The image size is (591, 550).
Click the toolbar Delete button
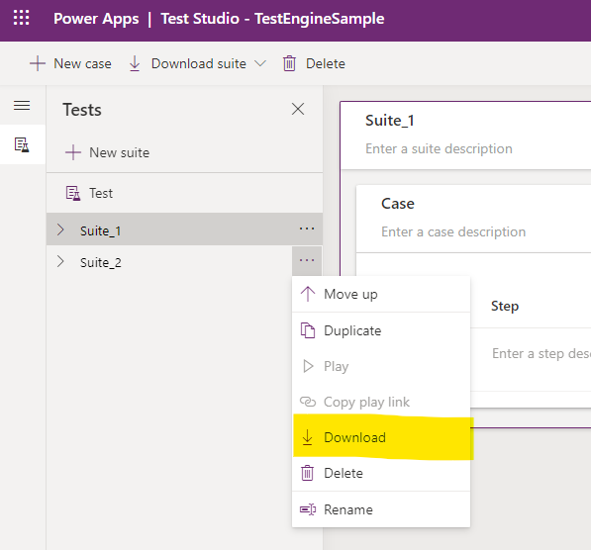click(314, 63)
